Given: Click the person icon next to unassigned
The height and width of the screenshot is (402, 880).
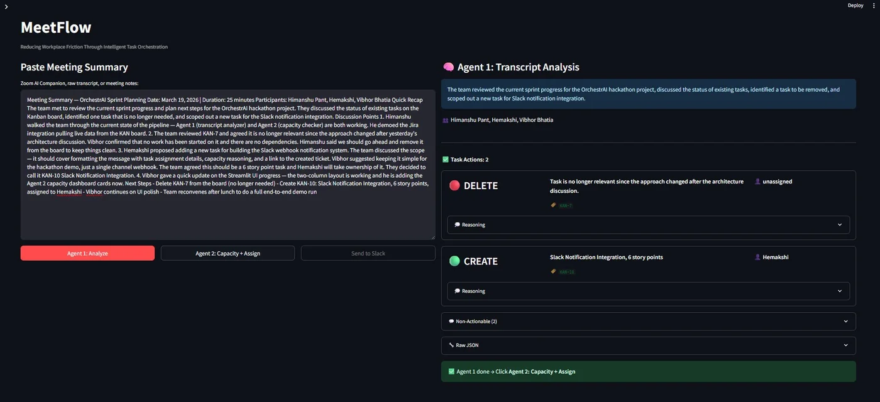Looking at the screenshot, I should coord(757,181).
